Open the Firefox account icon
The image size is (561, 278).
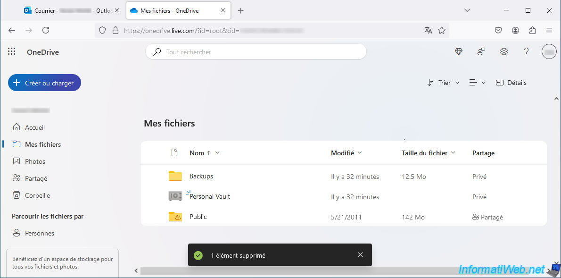pyautogui.click(x=515, y=31)
